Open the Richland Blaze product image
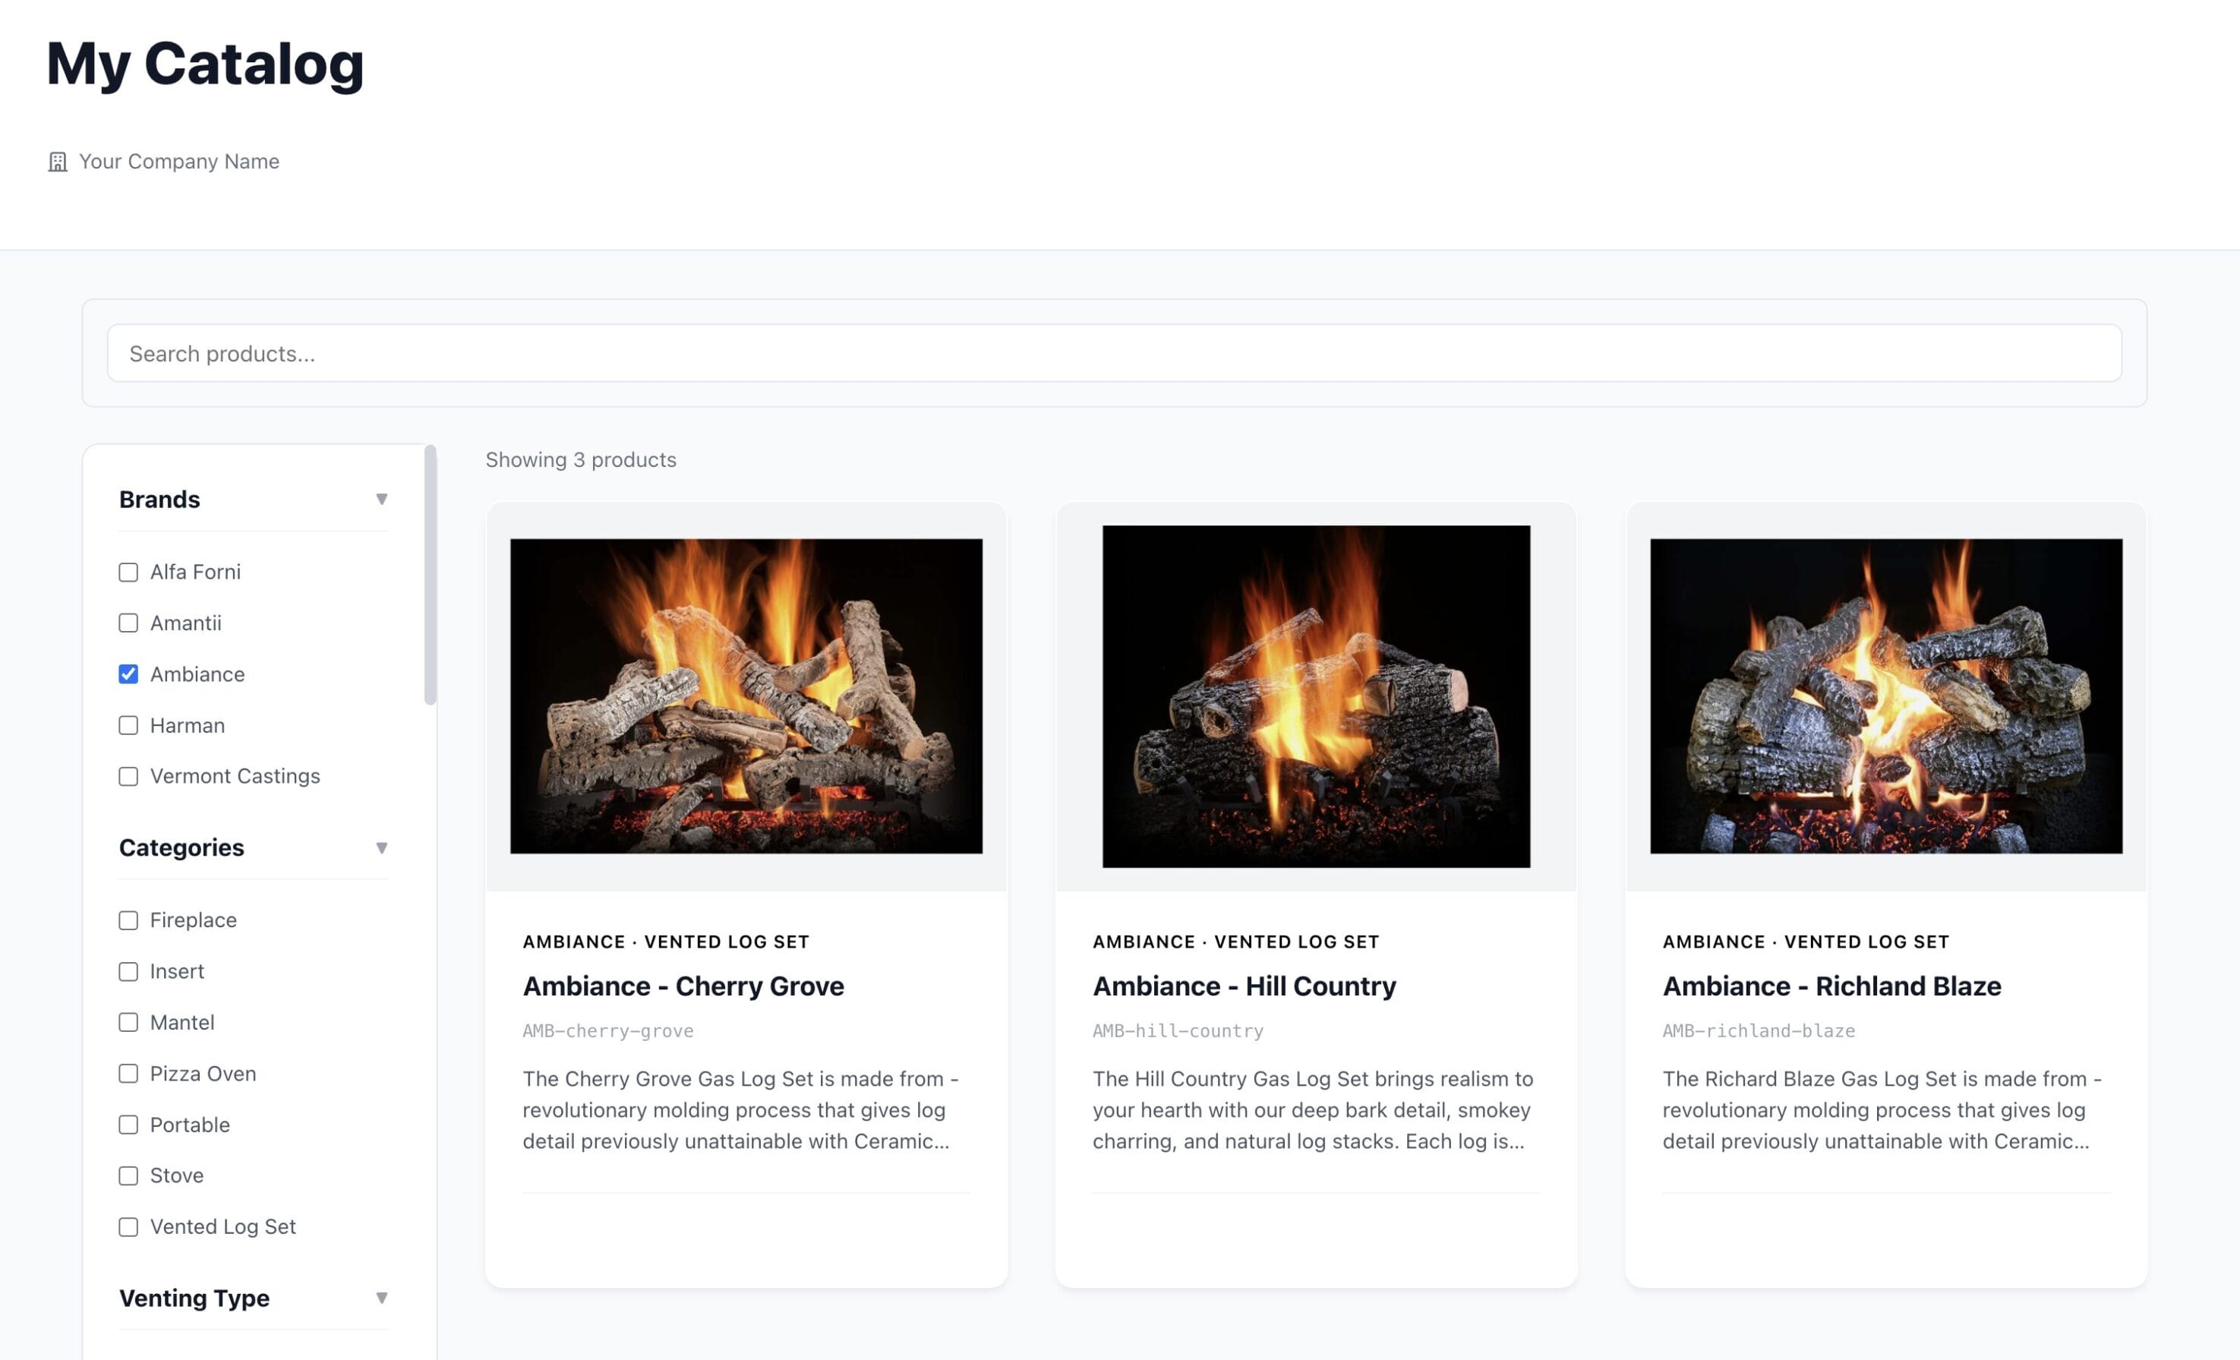This screenshot has height=1360, width=2240. pos(1885,696)
